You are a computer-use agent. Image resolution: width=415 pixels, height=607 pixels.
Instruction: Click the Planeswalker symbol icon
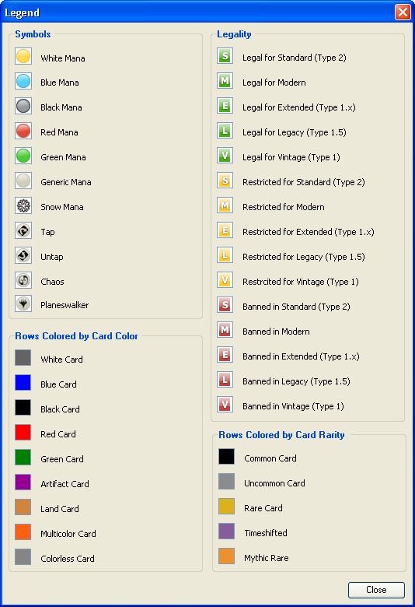pos(23,303)
